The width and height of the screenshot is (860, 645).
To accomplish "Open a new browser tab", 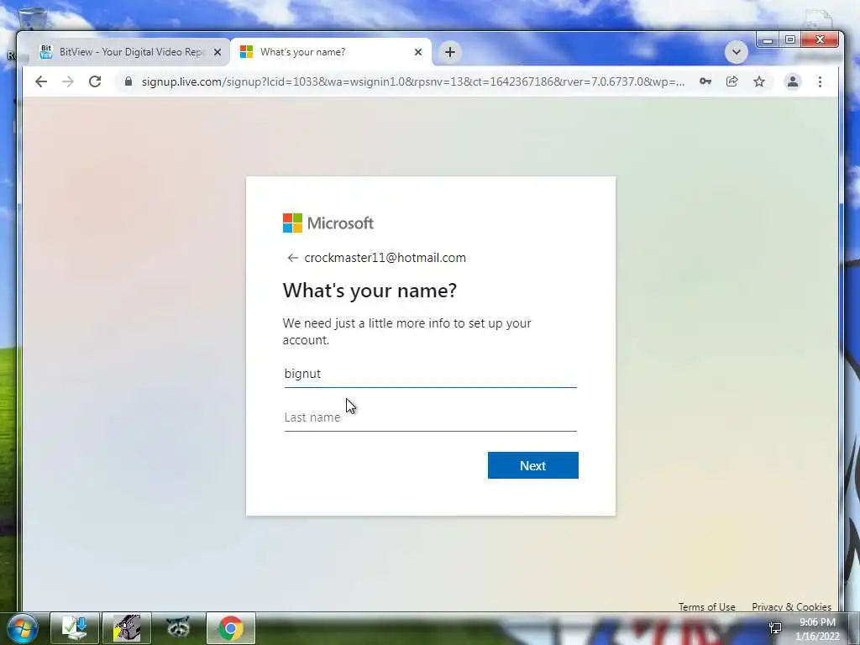I will pos(450,52).
